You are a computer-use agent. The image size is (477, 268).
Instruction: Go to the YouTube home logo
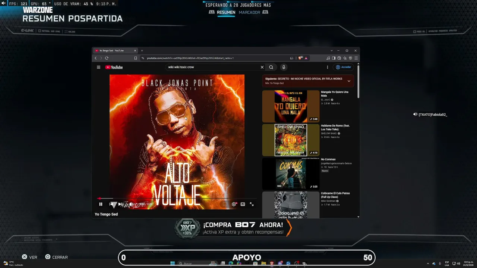(114, 67)
